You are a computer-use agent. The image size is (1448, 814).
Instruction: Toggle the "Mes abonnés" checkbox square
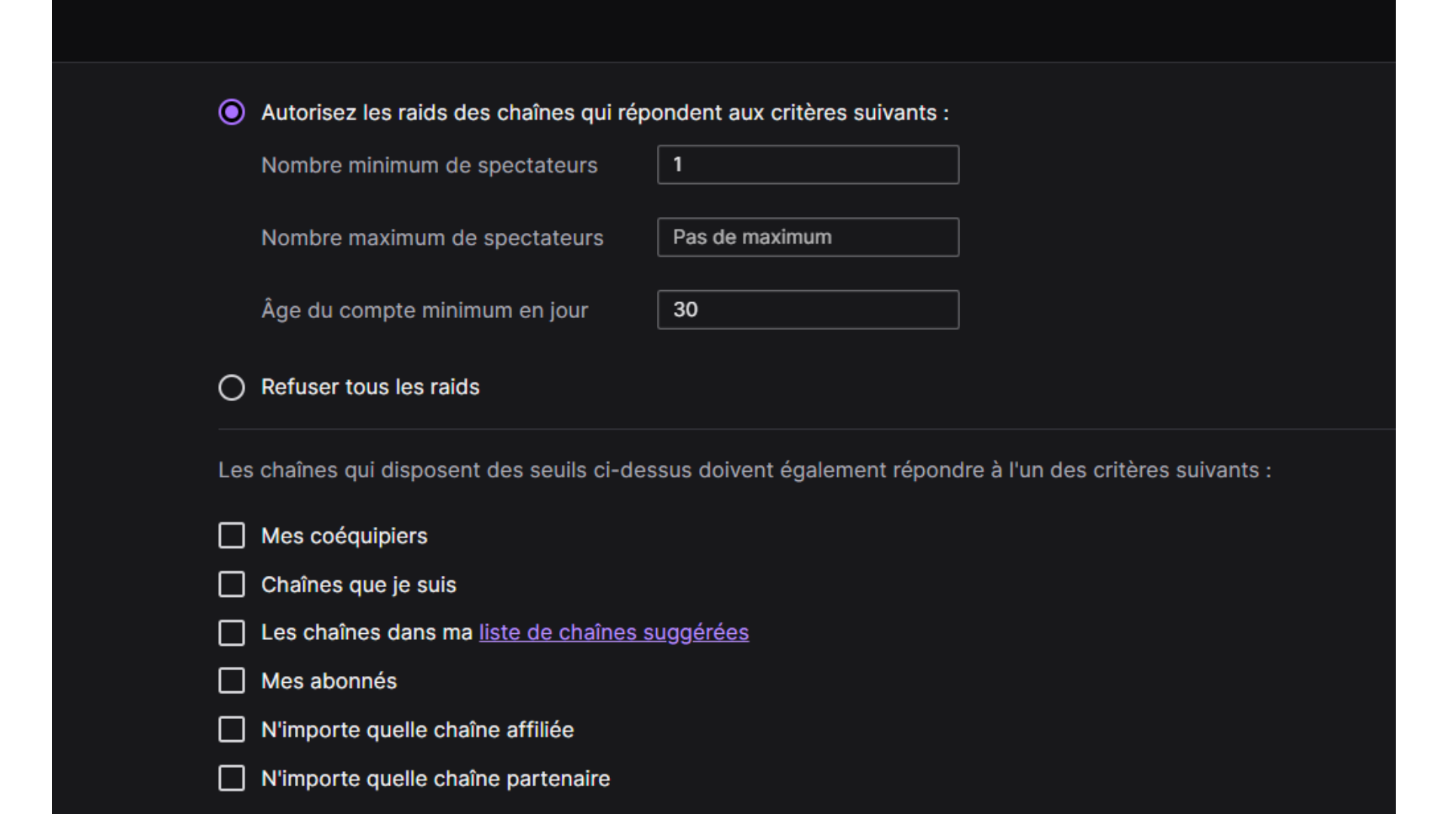(232, 681)
